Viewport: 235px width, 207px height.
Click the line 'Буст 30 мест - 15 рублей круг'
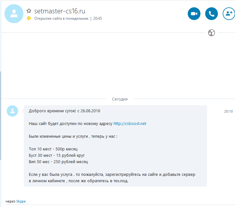[57, 155]
